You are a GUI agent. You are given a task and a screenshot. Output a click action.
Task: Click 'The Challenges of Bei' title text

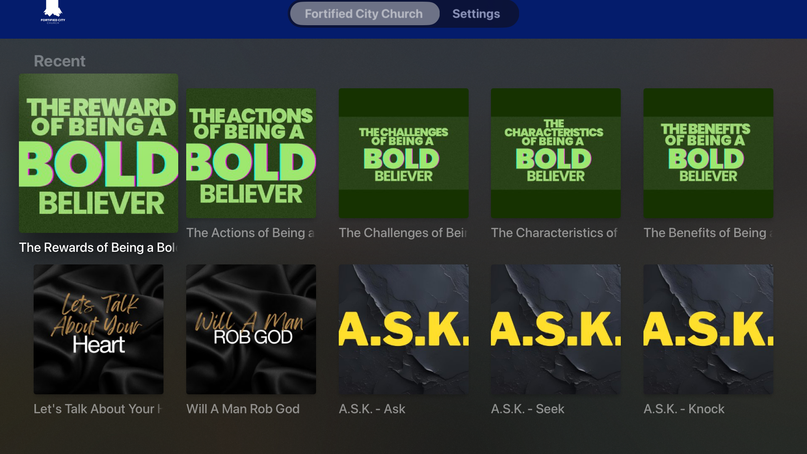(403, 233)
